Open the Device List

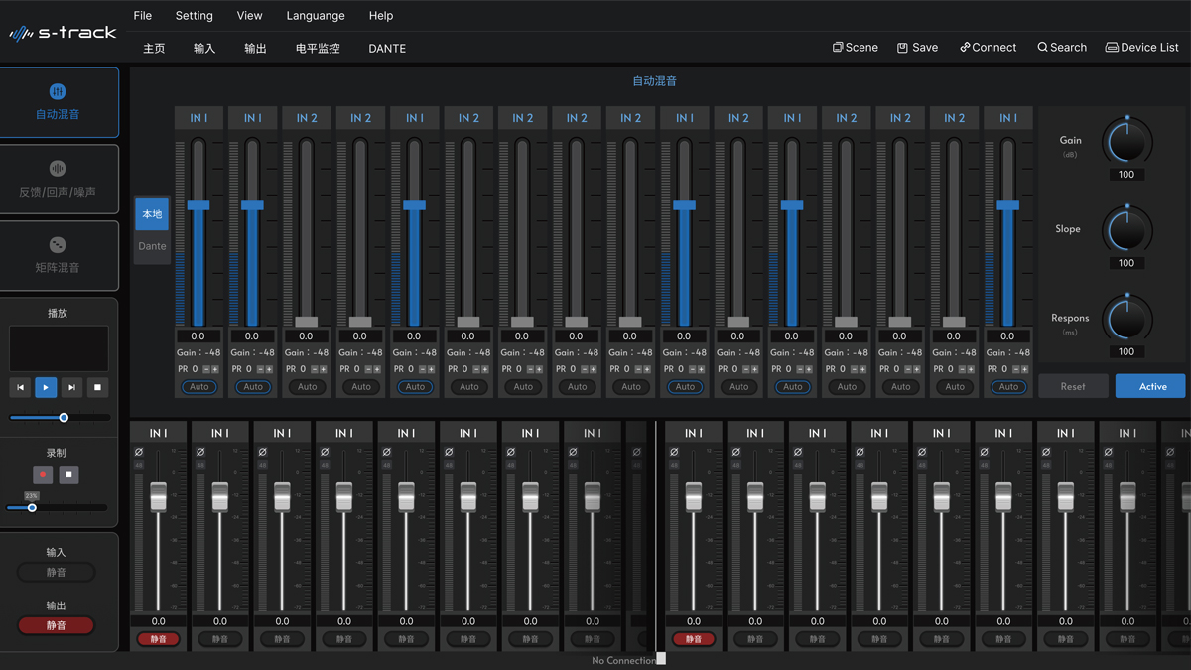[1141, 48]
